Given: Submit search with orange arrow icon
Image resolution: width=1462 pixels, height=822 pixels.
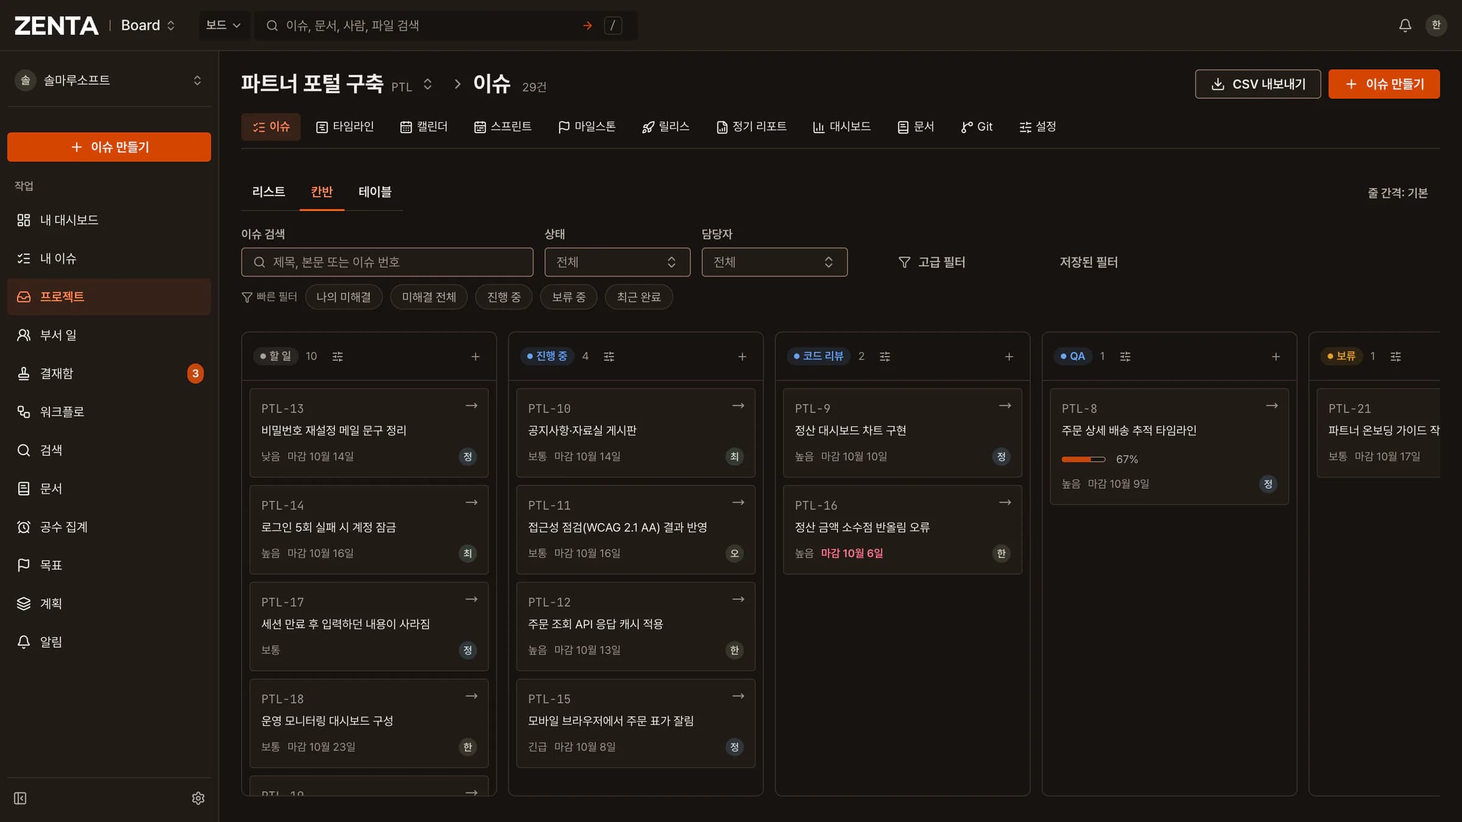Looking at the screenshot, I should click(587, 26).
